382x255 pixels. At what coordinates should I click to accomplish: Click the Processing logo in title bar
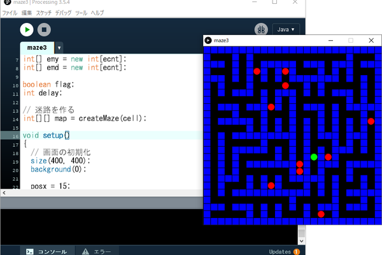[8, 2]
